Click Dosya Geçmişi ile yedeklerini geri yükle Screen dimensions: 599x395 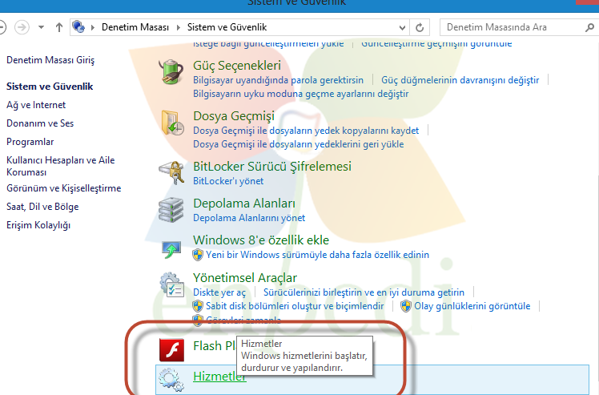tap(299, 144)
